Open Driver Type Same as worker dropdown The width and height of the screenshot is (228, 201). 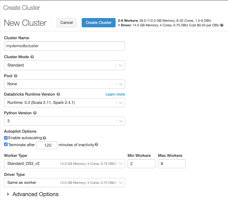[65, 183]
